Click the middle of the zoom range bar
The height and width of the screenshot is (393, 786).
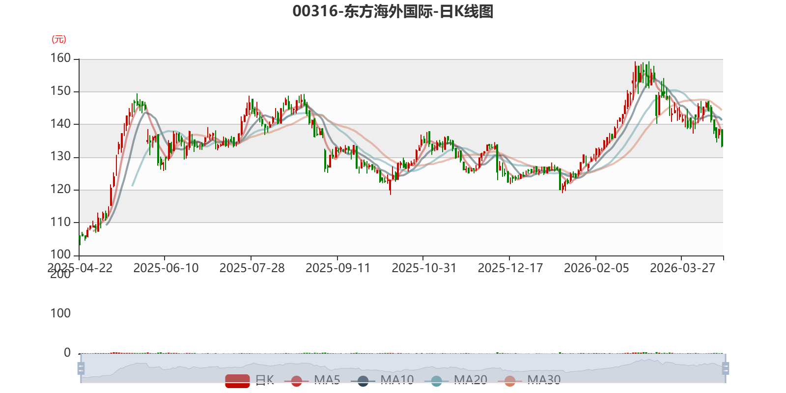[403, 368]
